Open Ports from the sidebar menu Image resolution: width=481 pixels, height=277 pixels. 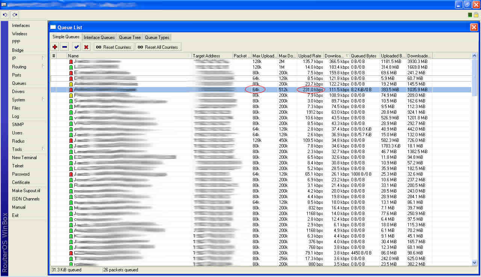(17, 75)
